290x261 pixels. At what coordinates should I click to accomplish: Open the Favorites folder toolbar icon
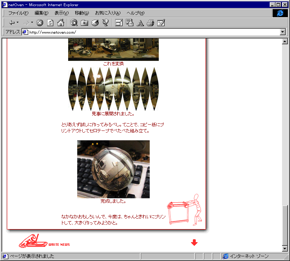pyautogui.click(x=84, y=23)
